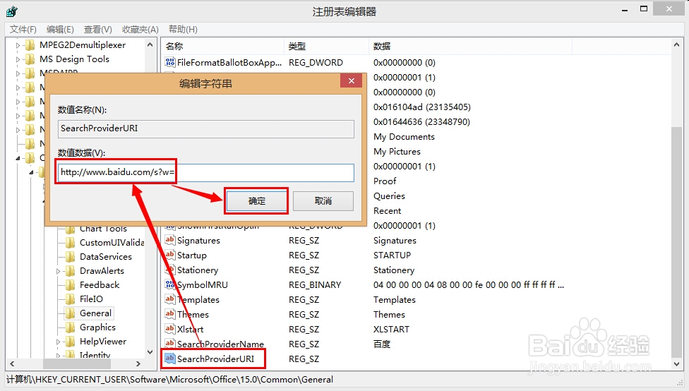This screenshot has height=391, width=689.
Task: Click the Signatures string value icon
Action: coord(170,240)
